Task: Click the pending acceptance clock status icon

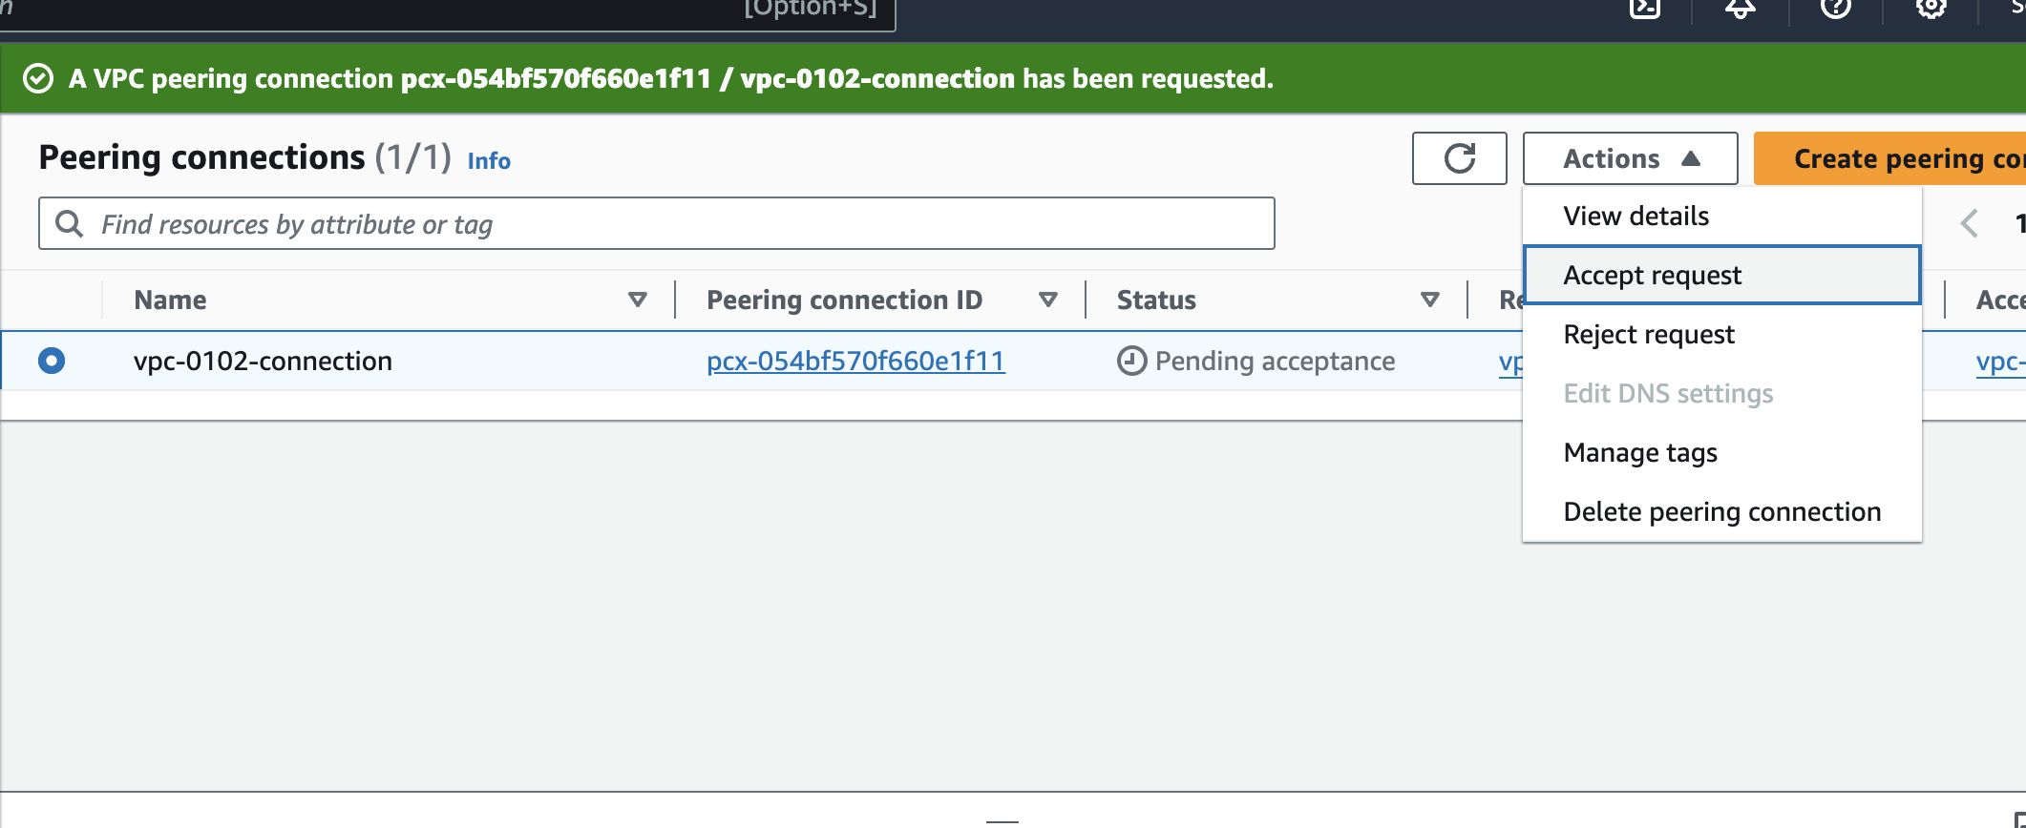Action: [1131, 362]
